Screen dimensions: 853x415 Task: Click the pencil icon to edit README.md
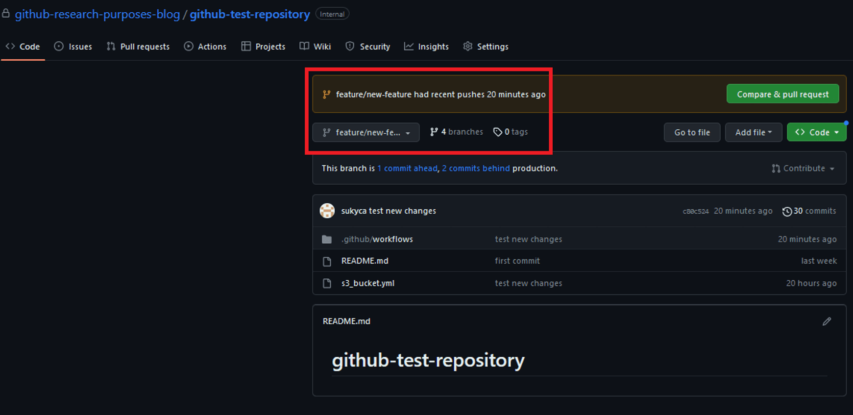(x=827, y=321)
